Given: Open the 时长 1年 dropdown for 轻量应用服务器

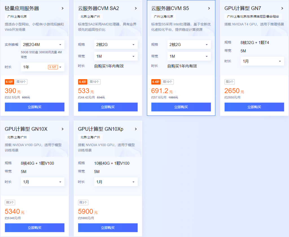Looking at the screenshot, I should click(43, 67).
